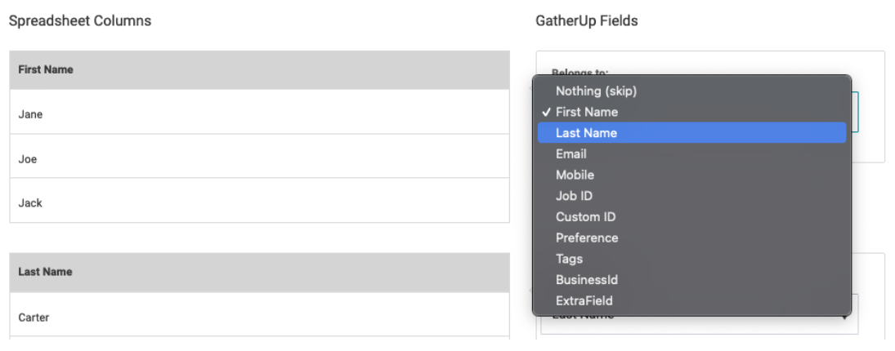This screenshot has width=895, height=351.
Task: Select Tags from the dropdown menu
Action: (x=569, y=259)
